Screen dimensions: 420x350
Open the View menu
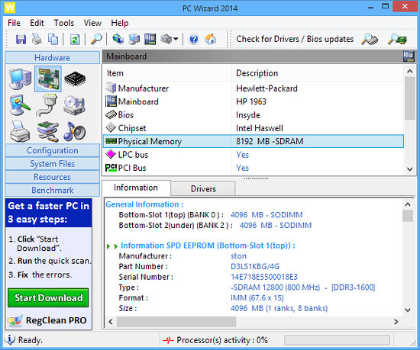[x=92, y=23]
